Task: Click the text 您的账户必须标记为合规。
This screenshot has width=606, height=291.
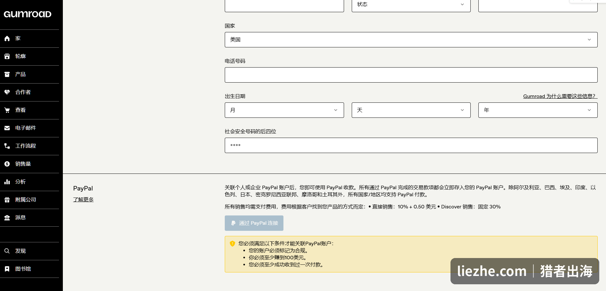Action: pos(279,251)
